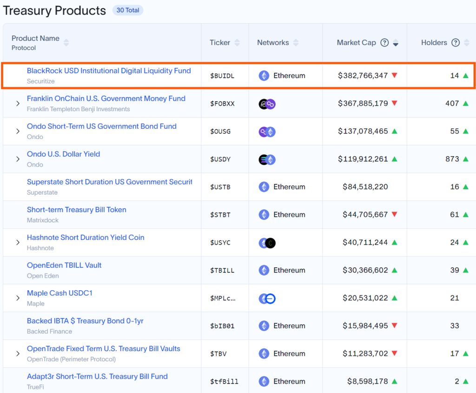Open Adapt3r Short-Term U.S. Treasury Bill Fund
Screen dimensions: 476x393
point(97,376)
